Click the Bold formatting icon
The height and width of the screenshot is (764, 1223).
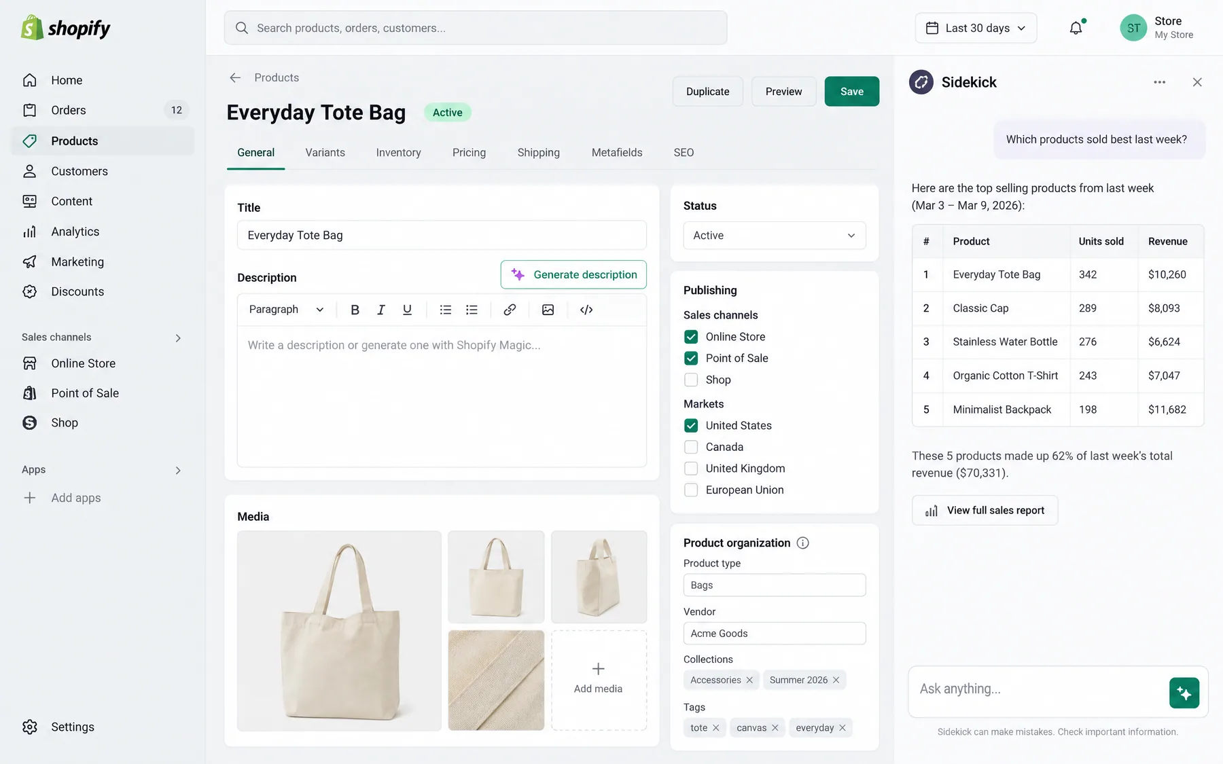tap(355, 310)
